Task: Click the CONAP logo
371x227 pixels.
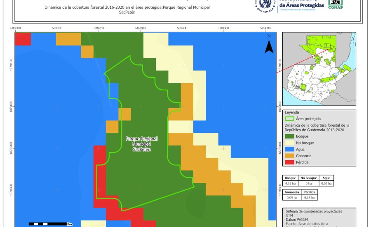Action: pyautogui.click(x=335, y=5)
